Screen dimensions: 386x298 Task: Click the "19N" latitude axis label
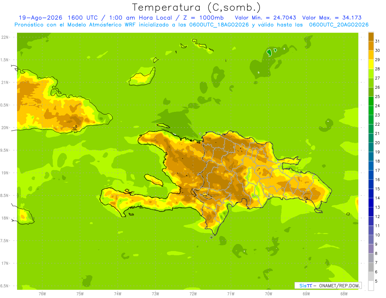(5, 173)
